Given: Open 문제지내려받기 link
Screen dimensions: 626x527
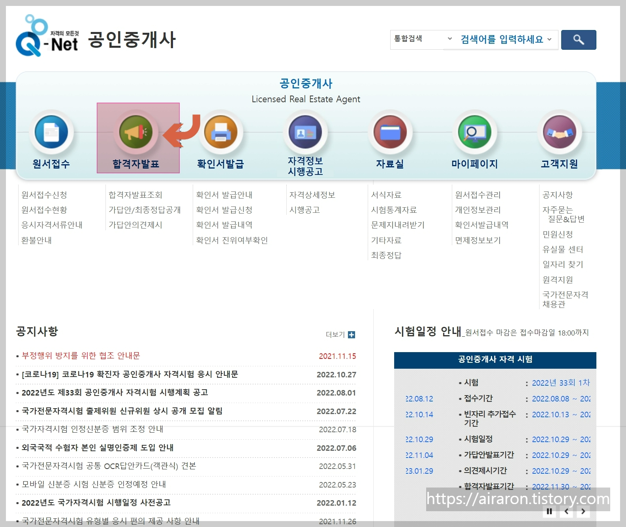Looking at the screenshot, I should tap(398, 225).
